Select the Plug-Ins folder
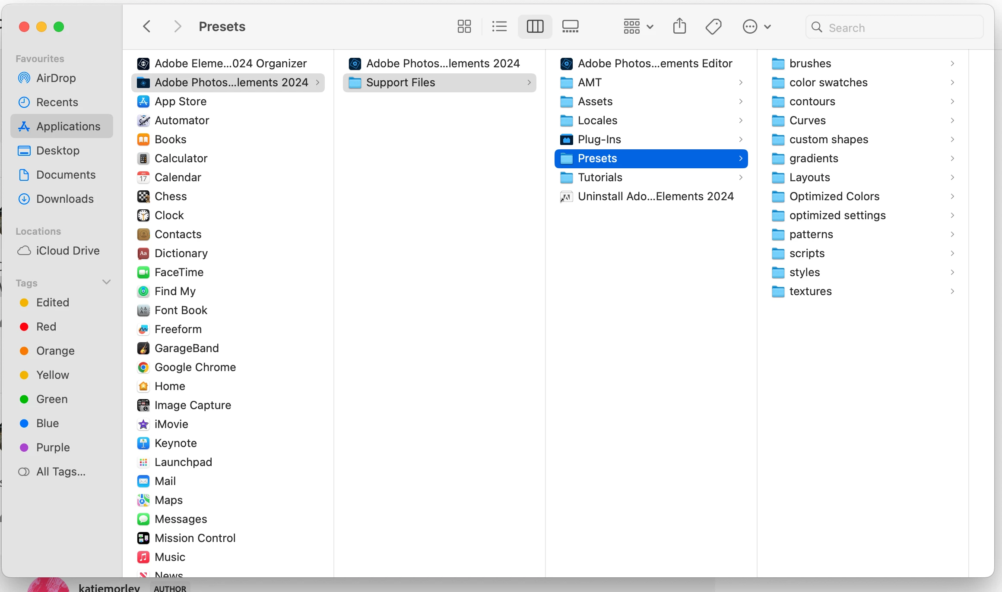1002x592 pixels. pyautogui.click(x=599, y=139)
